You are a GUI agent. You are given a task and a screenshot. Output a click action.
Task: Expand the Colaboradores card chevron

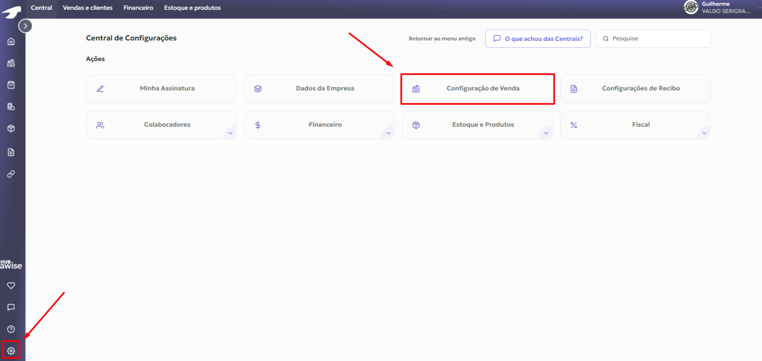click(x=230, y=133)
